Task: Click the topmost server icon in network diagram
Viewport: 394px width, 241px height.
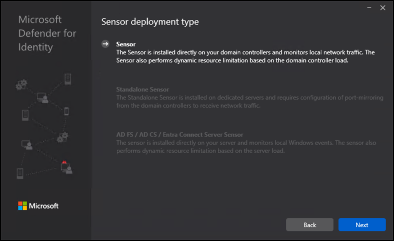Action: click(68, 79)
